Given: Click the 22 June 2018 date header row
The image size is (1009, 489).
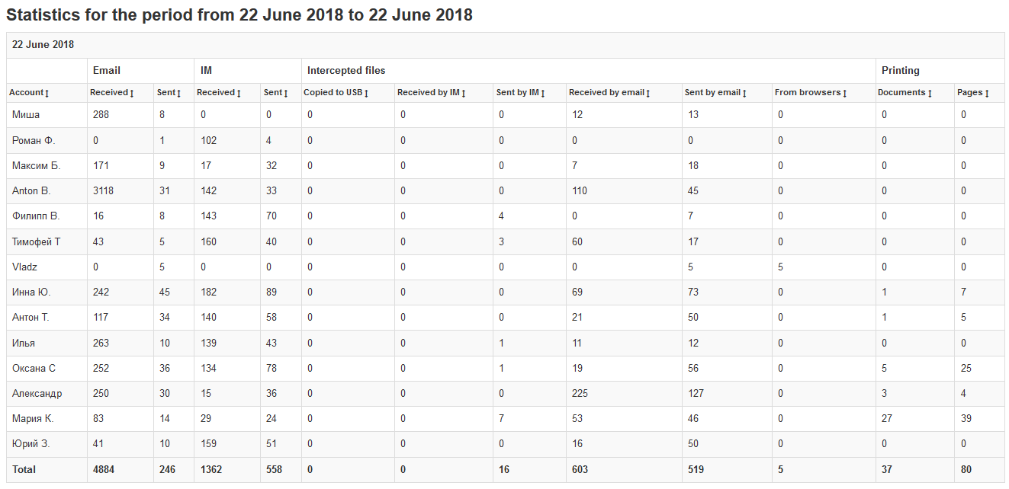Looking at the screenshot, I should [43, 45].
